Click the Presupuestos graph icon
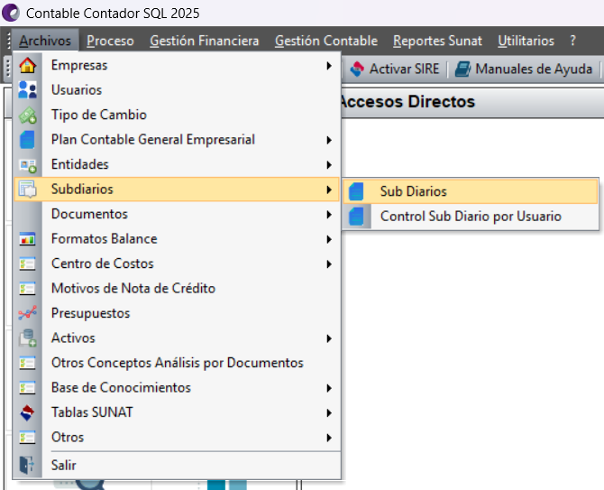The height and width of the screenshot is (490, 604). [x=28, y=313]
